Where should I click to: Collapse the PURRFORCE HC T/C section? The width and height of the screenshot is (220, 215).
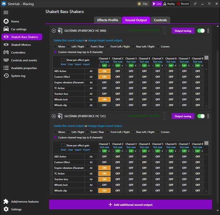[x=54, y=116]
